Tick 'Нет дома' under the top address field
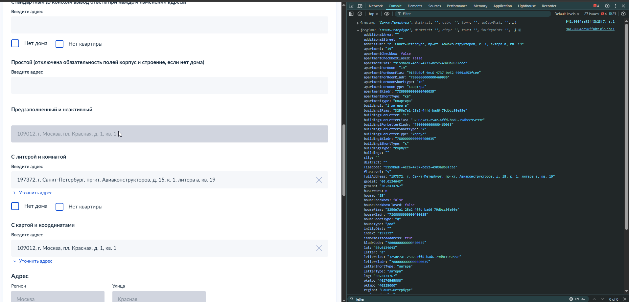The image size is (629, 302). tap(15, 43)
